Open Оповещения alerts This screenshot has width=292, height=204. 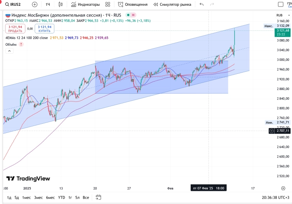[133, 5]
